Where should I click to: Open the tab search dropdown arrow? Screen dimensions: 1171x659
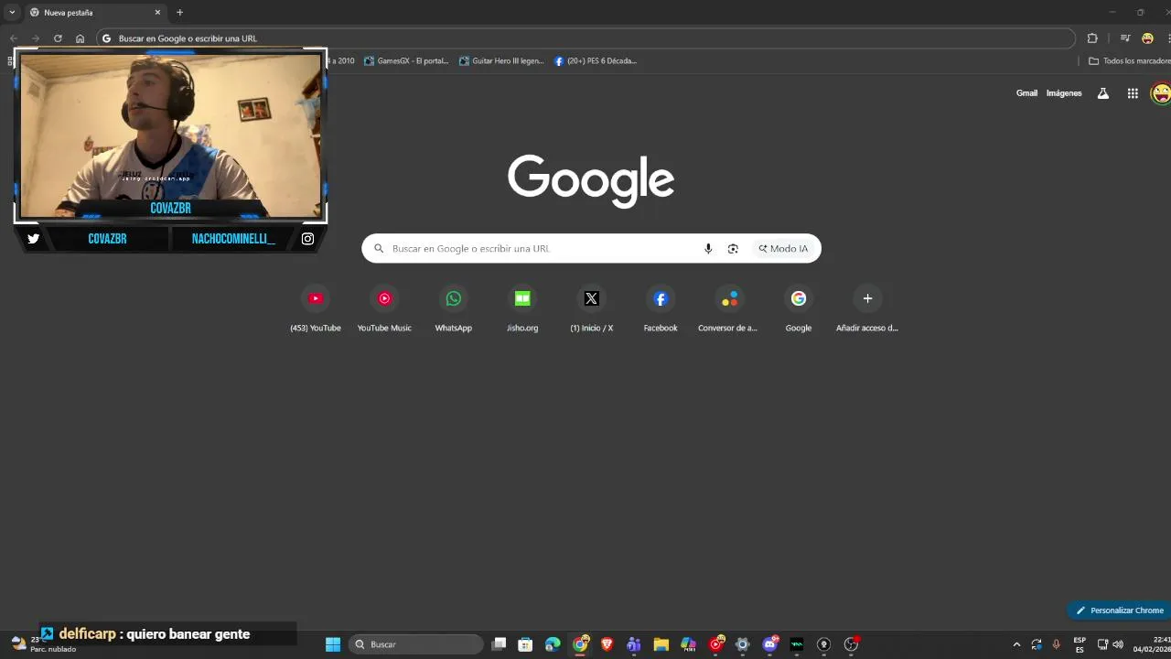[x=12, y=13]
